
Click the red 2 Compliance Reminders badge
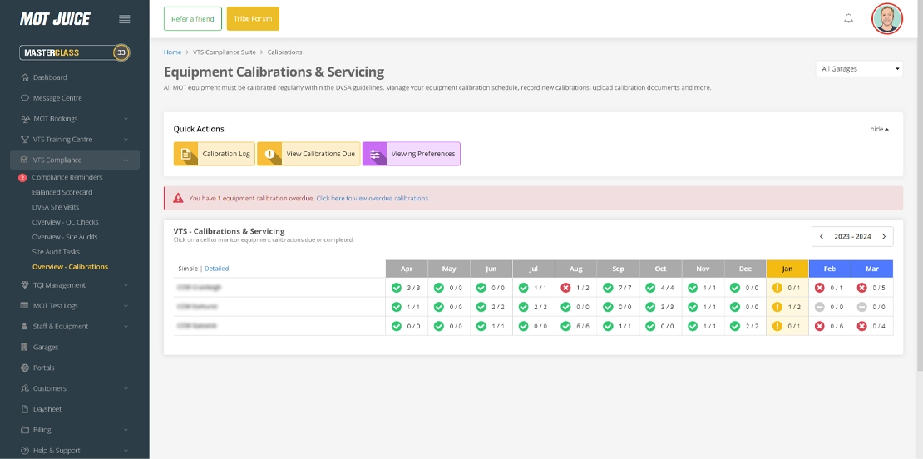pyautogui.click(x=22, y=177)
